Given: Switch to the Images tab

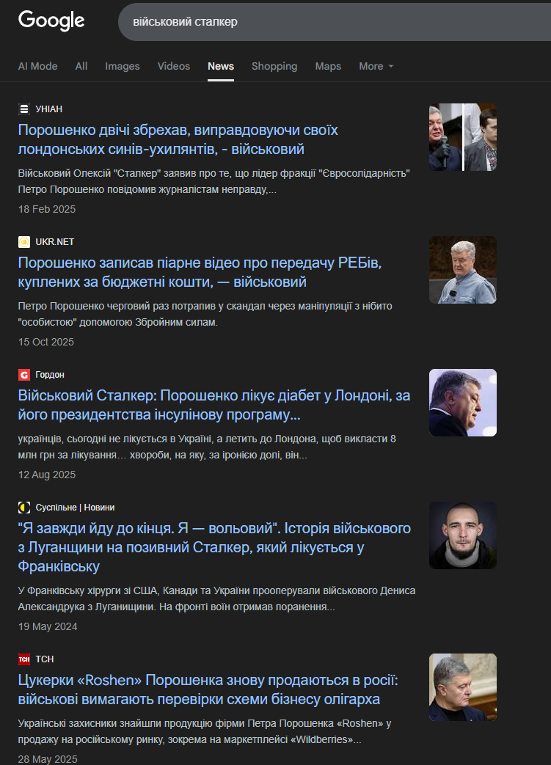Looking at the screenshot, I should [122, 66].
